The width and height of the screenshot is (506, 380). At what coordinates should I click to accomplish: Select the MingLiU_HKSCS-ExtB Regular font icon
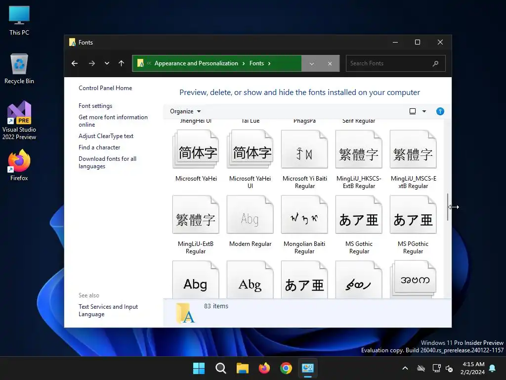(359, 149)
